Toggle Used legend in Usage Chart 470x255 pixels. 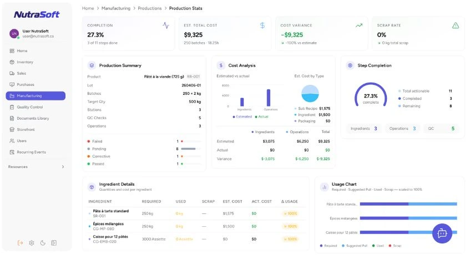tap(378, 246)
